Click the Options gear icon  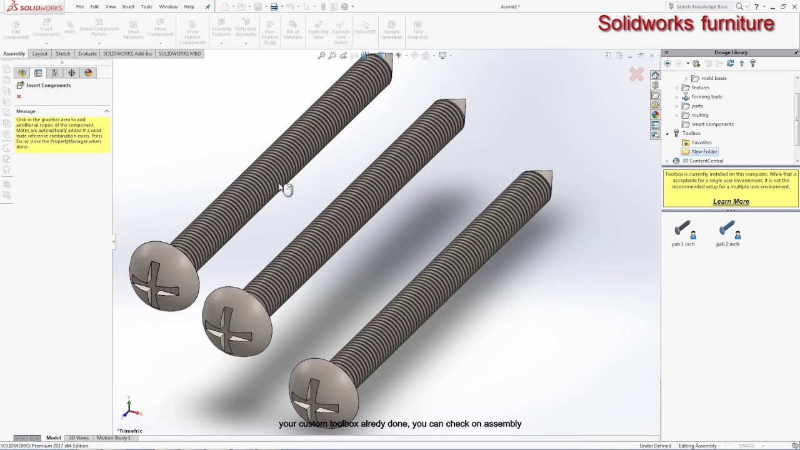pos(344,7)
